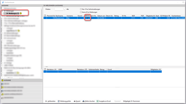
Task: Toggle the Storno checkmark in Mustermann row
Action: pos(88,18)
